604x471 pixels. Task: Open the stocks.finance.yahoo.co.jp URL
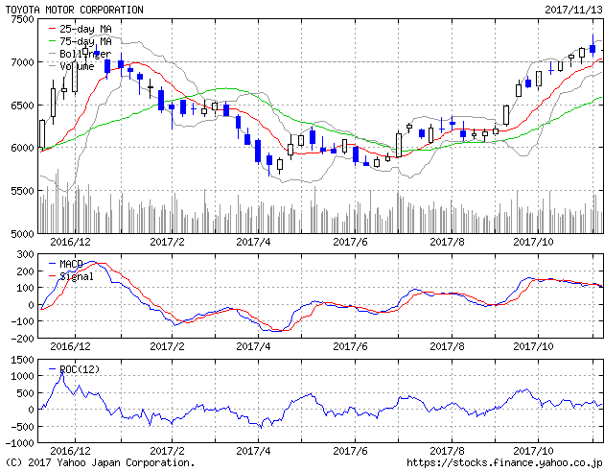point(505,462)
